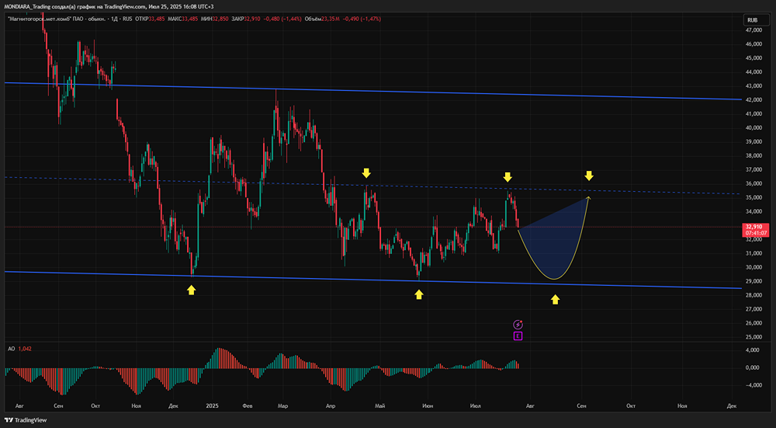776x428 pixels.
Task: Click the MONDIARA_Trading chart title text
Action: coord(109,6)
